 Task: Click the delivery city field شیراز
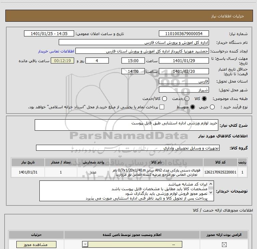tap(184, 90)
